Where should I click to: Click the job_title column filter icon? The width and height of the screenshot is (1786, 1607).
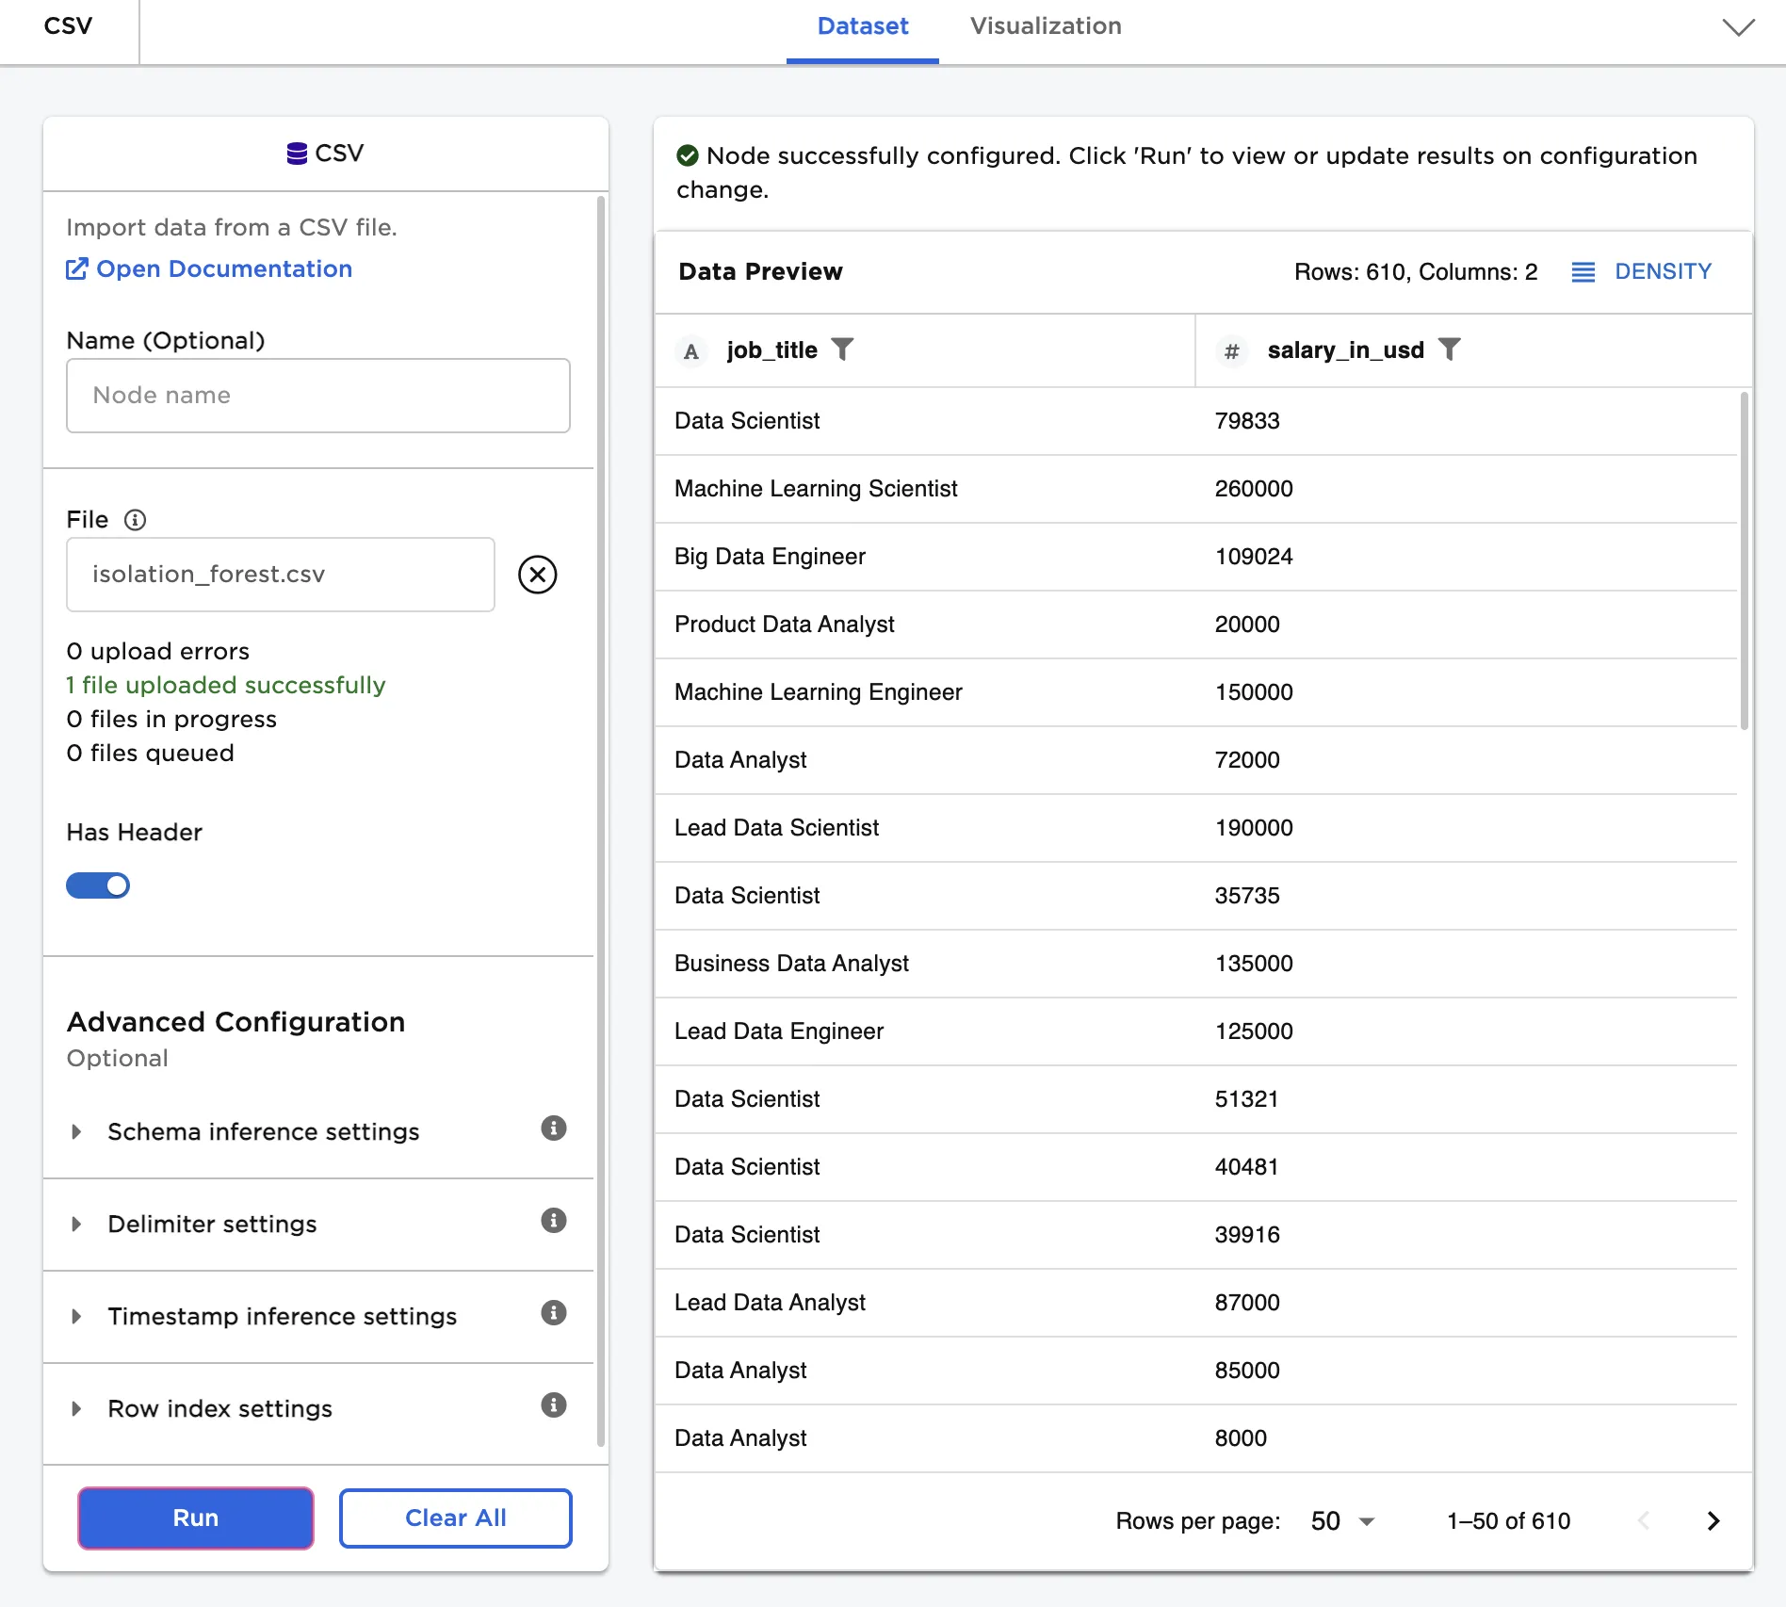click(842, 349)
